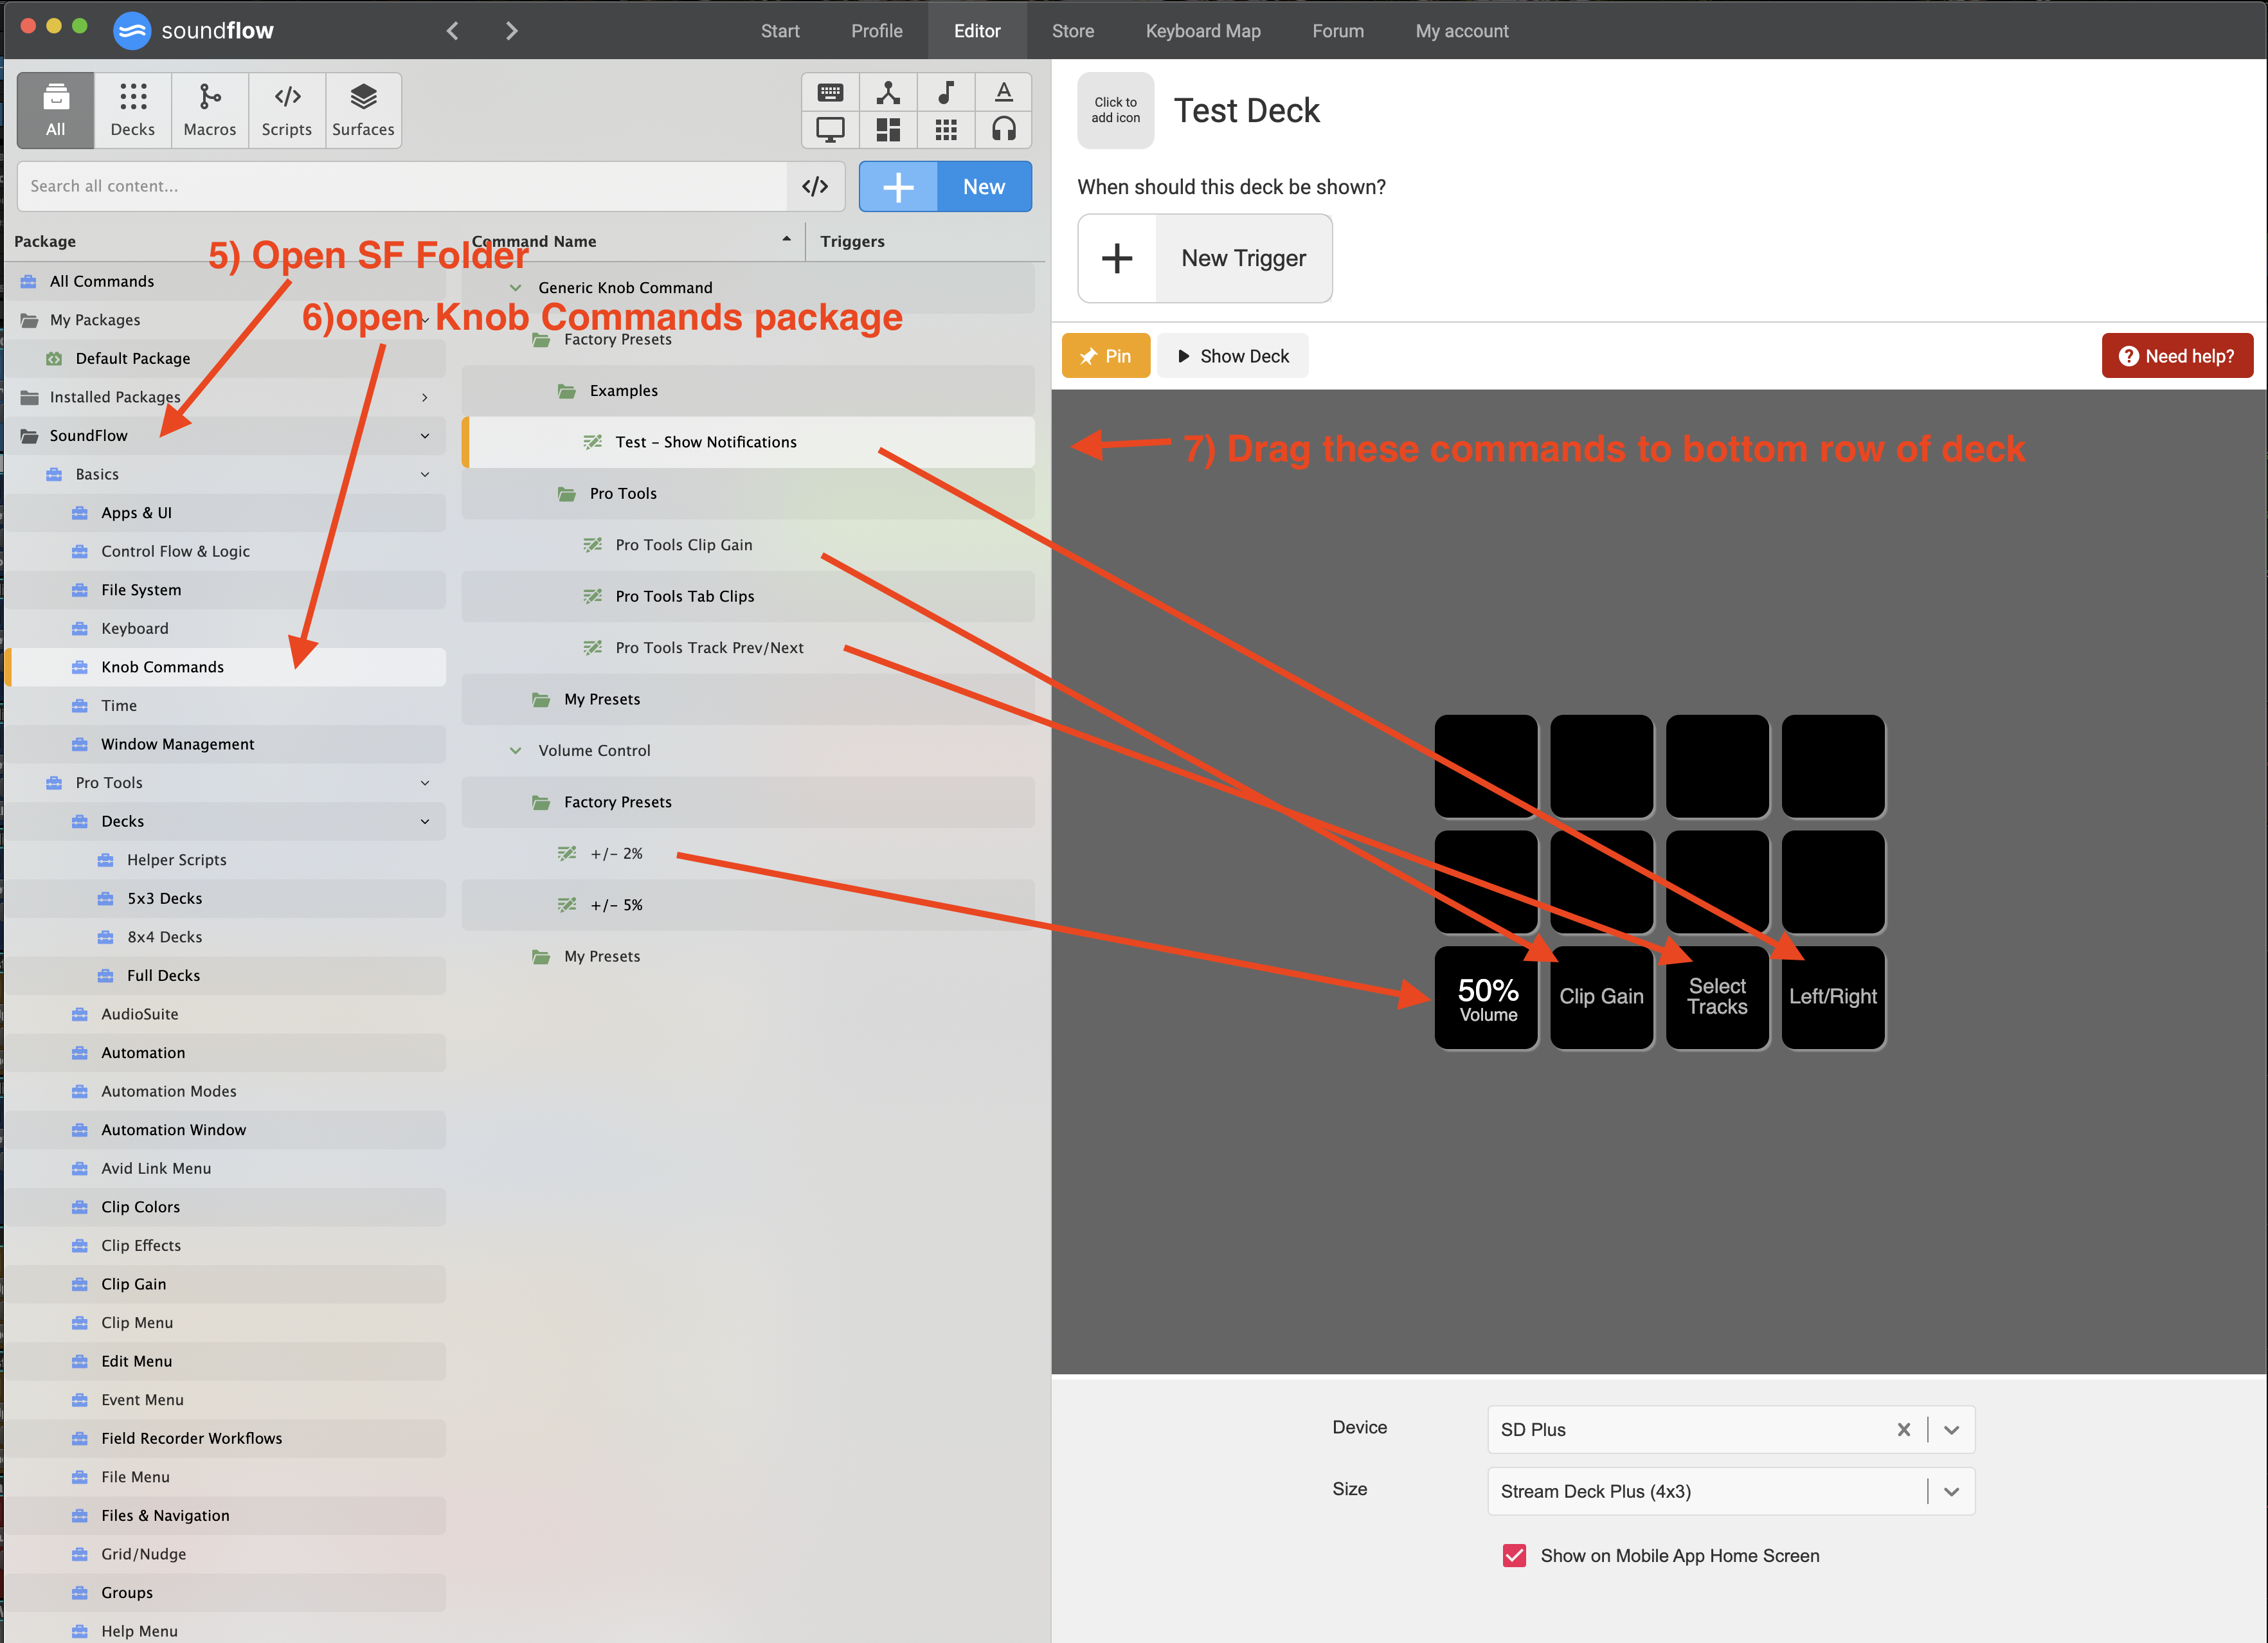Click the Pro Tools Clip Gain preset
Screen dimensions: 2268x1643
point(748,545)
